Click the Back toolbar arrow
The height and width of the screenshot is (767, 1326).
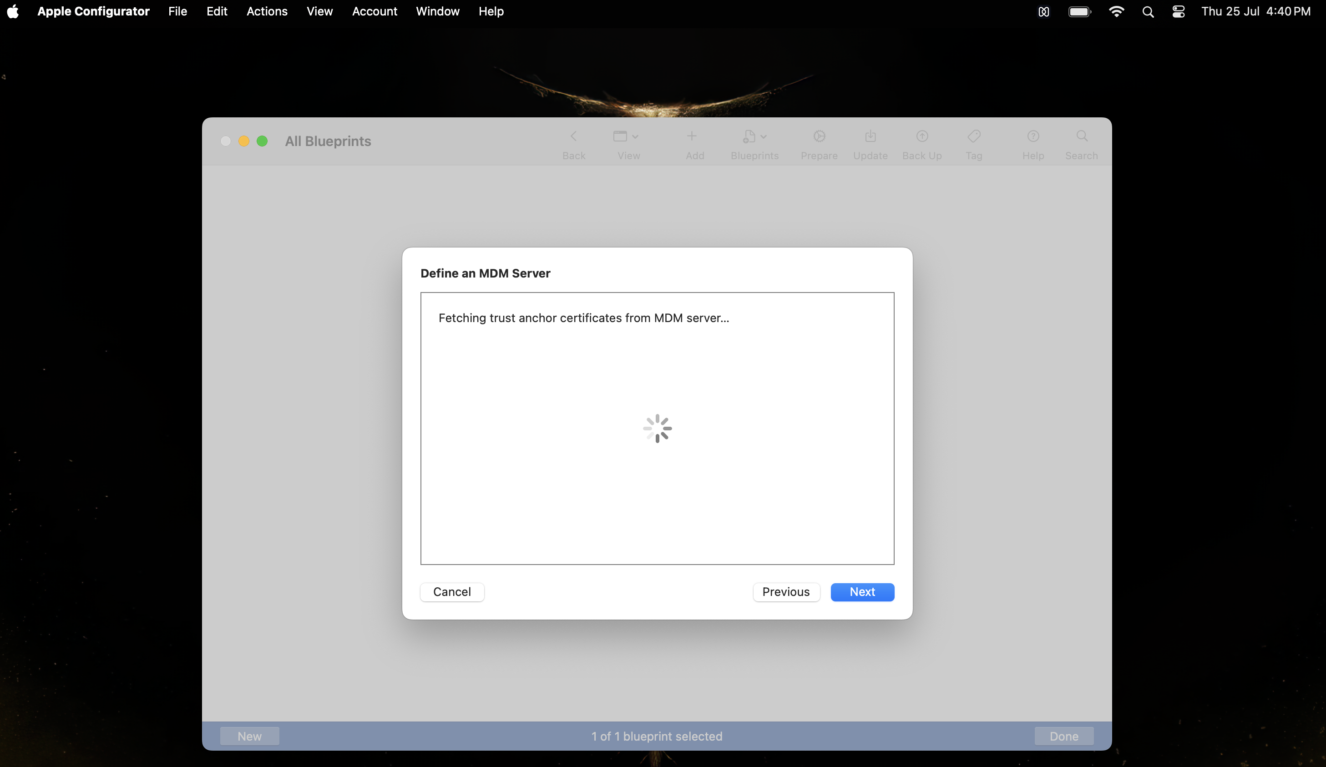[573, 136]
